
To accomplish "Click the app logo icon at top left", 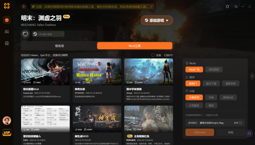I will pyautogui.click(x=7, y=6).
